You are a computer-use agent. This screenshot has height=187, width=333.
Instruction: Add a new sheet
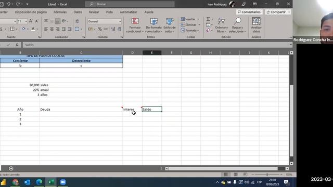pyautogui.click(x=11, y=168)
